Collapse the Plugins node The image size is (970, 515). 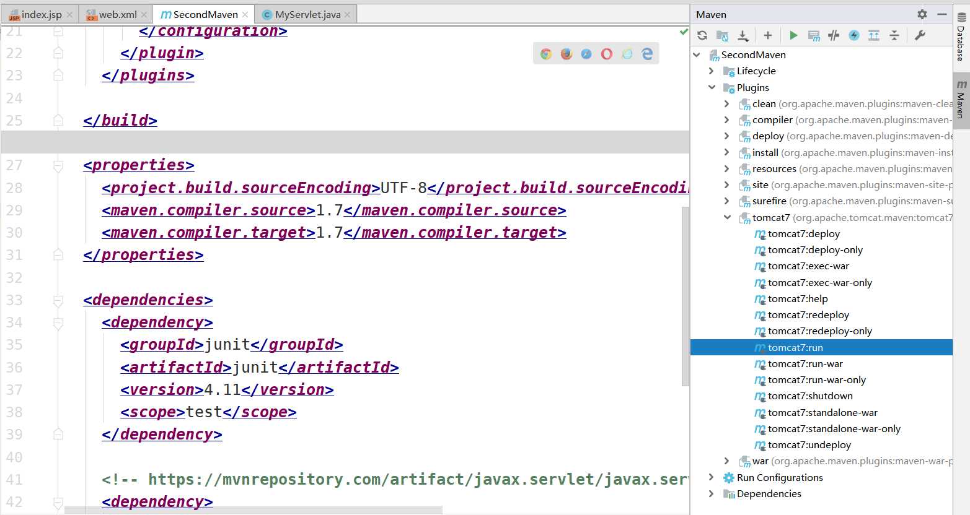[x=712, y=87]
